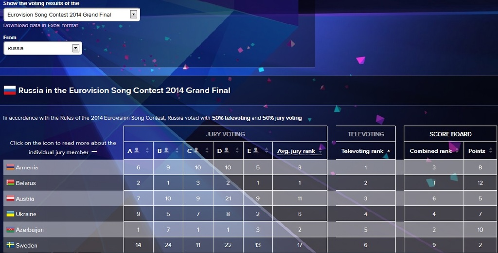Open the contest selection dropdown arrow
The image size is (498, 253).
134,14
